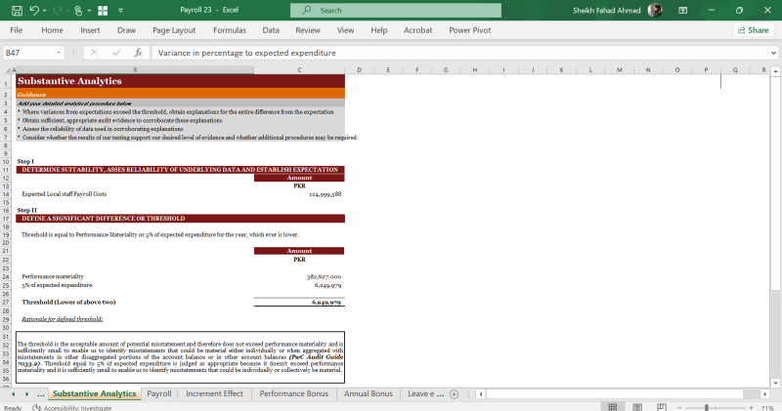The width and height of the screenshot is (782, 411).
Task: Open the Power Pivot tab
Action: click(x=470, y=30)
